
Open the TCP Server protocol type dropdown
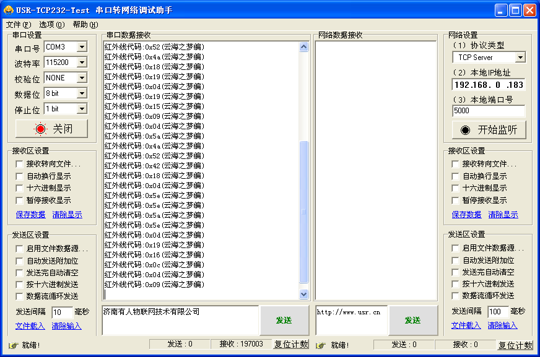tap(520, 58)
